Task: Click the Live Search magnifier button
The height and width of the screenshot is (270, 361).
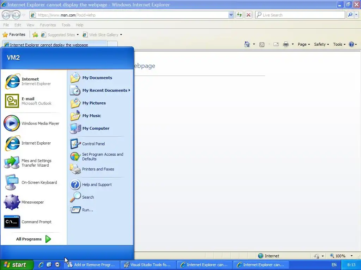Action: click(x=350, y=15)
